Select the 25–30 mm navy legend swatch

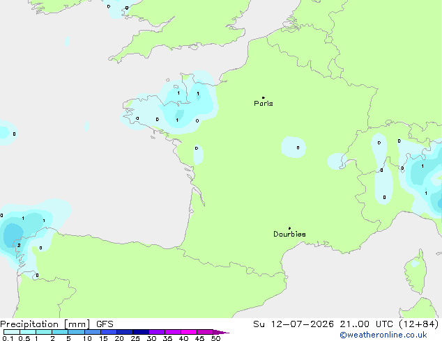click(x=140, y=332)
